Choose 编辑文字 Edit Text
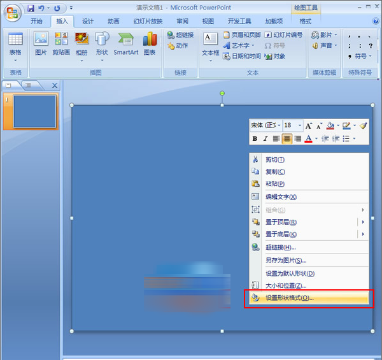Viewport: 382px width, 360px height. 309,197
